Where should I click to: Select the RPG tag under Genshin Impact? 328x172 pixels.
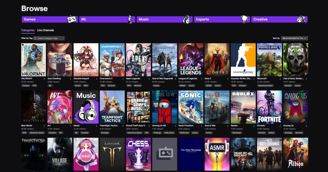tap(86, 86)
